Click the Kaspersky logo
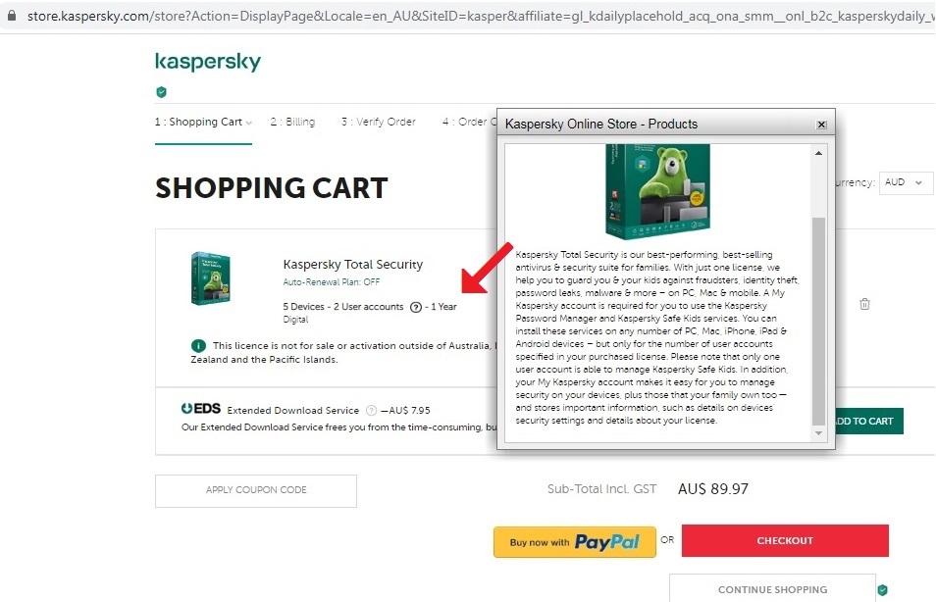The image size is (936, 602). pos(208,62)
